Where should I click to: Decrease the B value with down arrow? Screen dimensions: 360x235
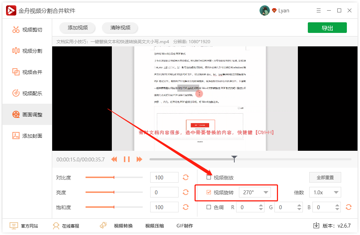coord(337,209)
